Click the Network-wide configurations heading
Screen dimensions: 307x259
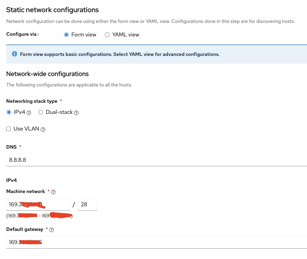click(47, 74)
